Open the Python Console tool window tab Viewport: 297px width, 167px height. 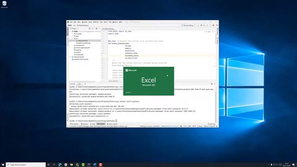112,124
